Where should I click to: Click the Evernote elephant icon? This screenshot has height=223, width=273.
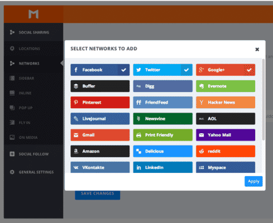pyautogui.click(x=202, y=86)
